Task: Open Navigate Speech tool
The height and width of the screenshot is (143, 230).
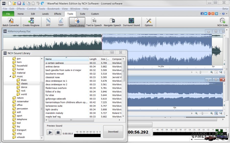Action: tap(112, 22)
